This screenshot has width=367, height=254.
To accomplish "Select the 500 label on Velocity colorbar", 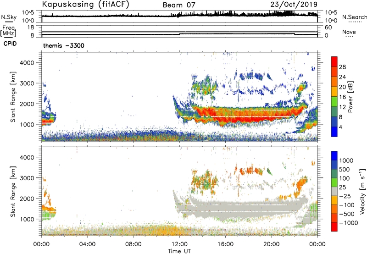I will click(x=345, y=169).
